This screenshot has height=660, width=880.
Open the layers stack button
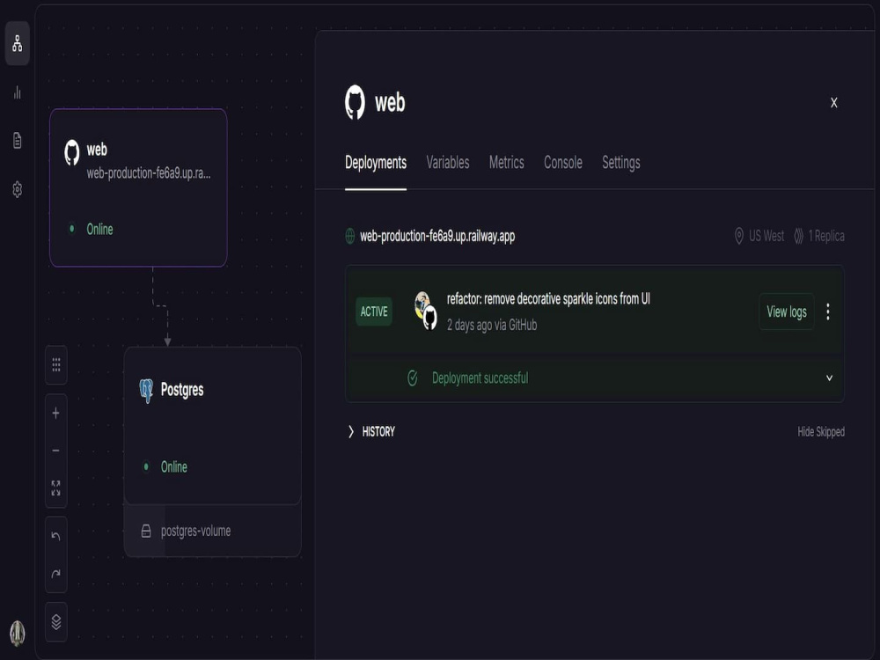point(56,622)
